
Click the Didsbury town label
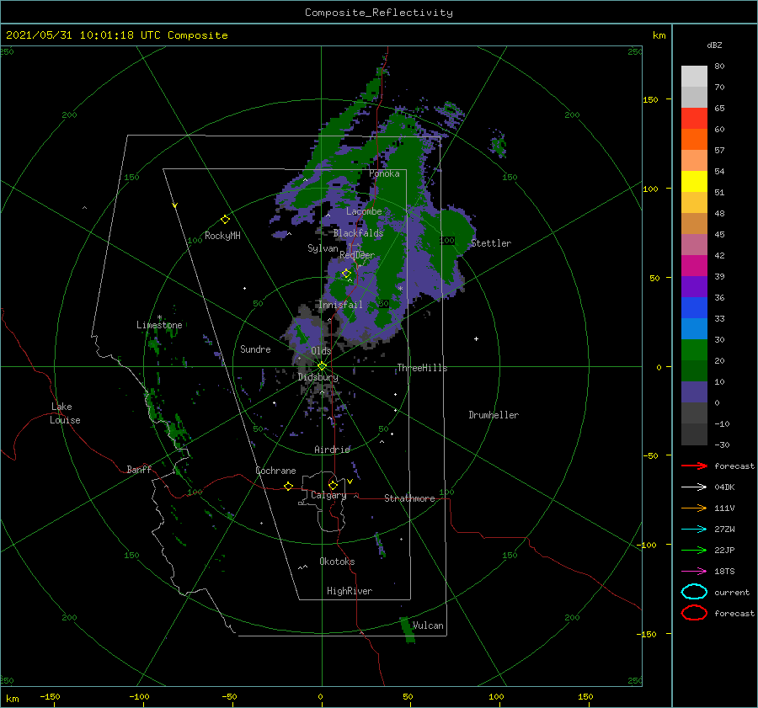pyautogui.click(x=318, y=377)
